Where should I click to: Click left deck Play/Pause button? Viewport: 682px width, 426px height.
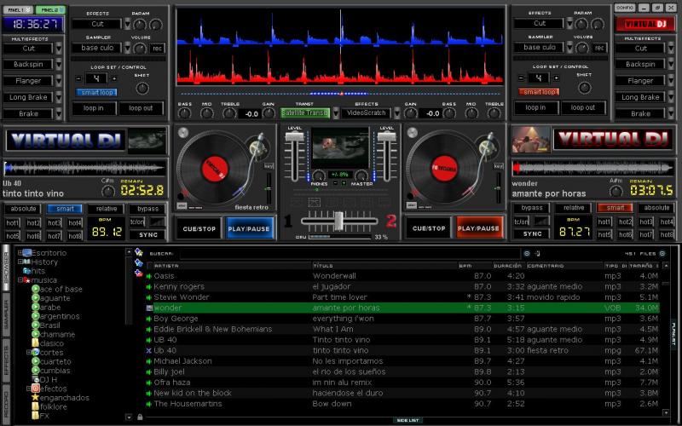point(249,228)
